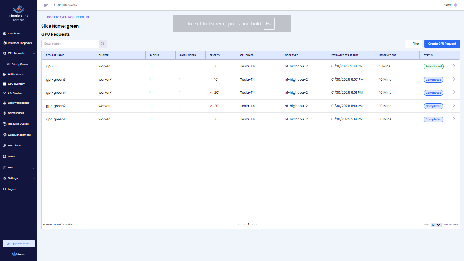Click Create GPU Request button

(442, 44)
